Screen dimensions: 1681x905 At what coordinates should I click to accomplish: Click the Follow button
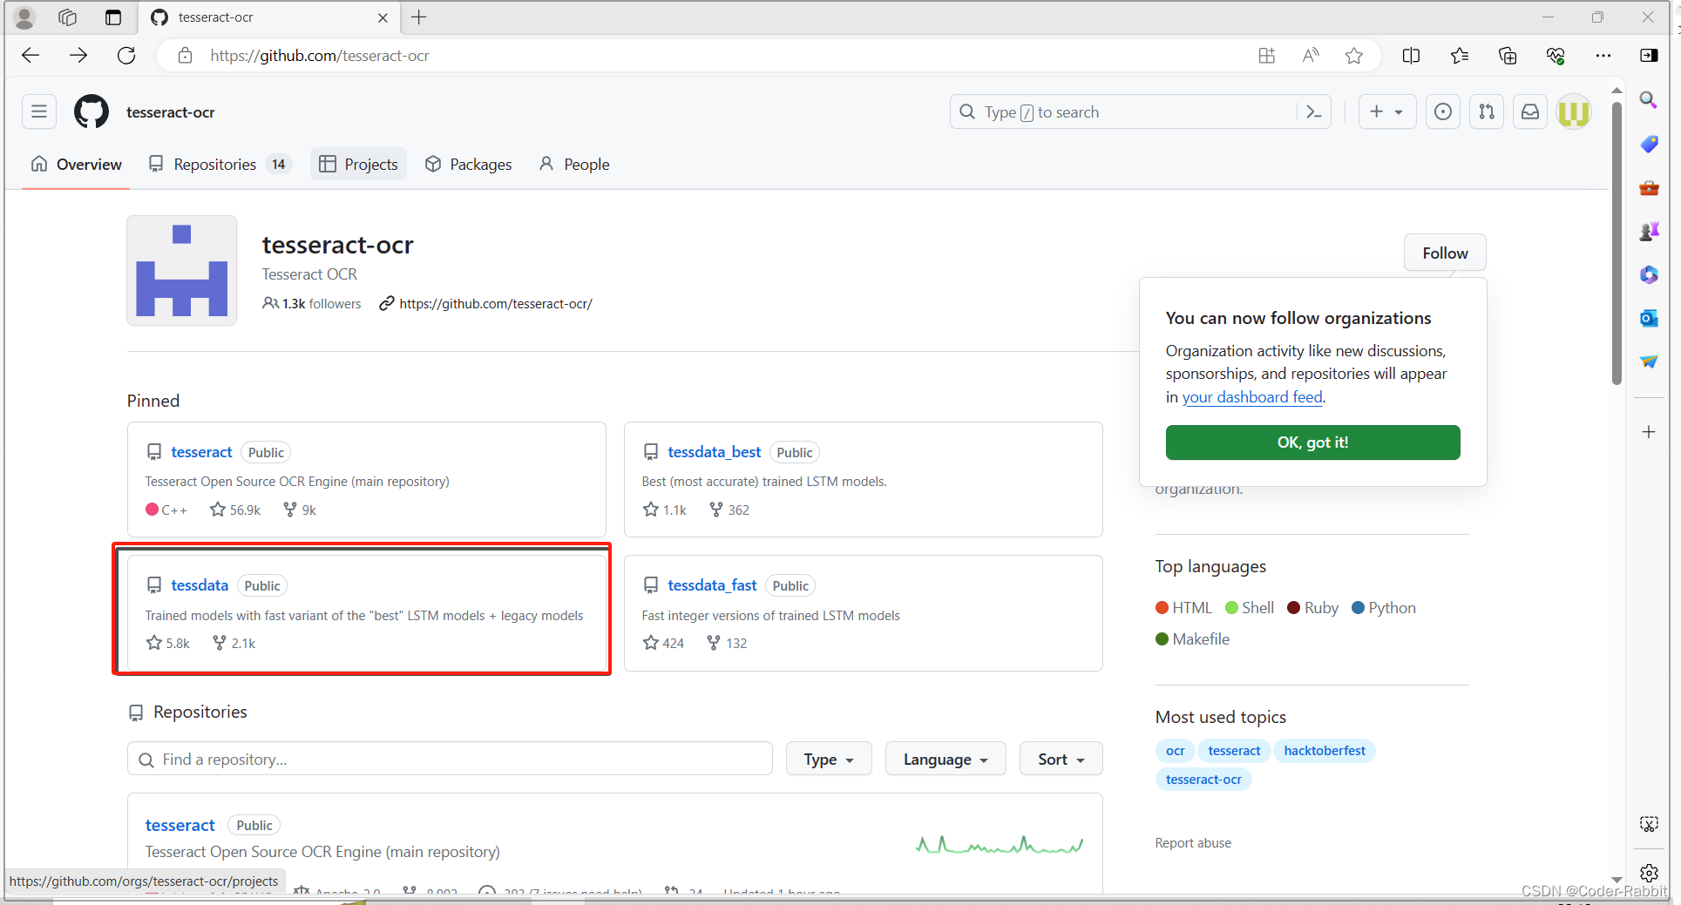1445,253
